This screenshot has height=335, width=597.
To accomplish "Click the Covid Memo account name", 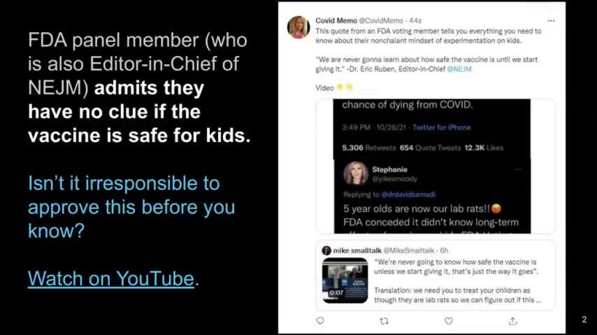I will 336,21.
